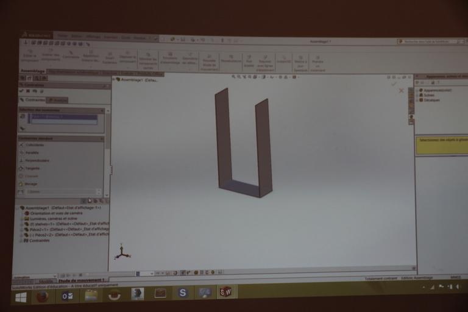Launch Firefox from the taskbar
Image resolution: width=468 pixels, height=312 pixels.
click(x=42, y=296)
